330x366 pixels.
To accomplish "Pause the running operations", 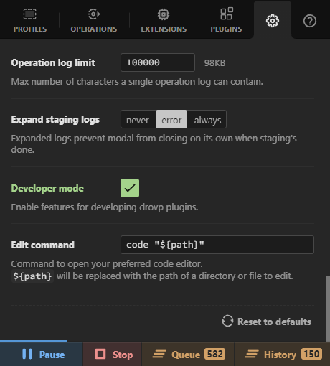I will tap(42, 355).
